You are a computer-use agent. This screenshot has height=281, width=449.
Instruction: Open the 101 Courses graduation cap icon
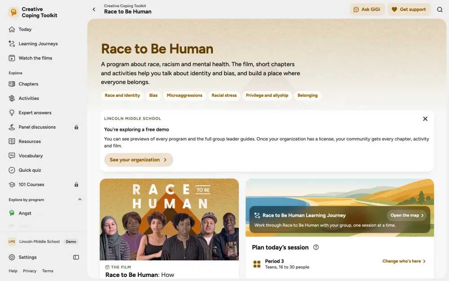coord(12,184)
